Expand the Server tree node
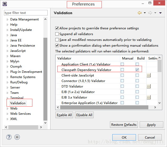The width and height of the screenshot is (167, 147). 7,88
